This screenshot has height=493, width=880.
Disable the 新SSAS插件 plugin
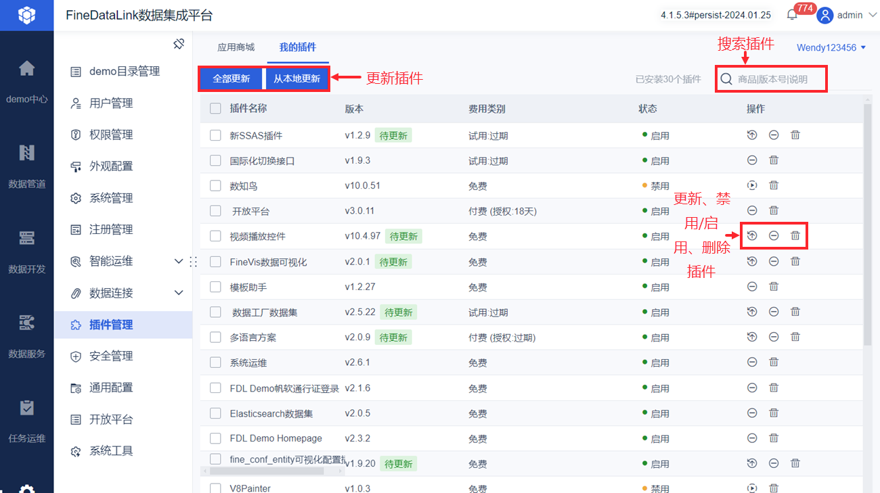[x=774, y=135]
